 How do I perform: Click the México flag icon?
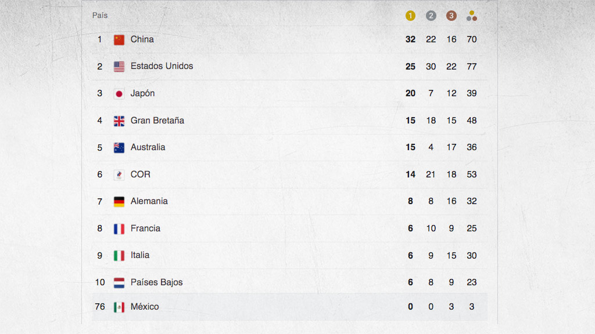click(119, 307)
